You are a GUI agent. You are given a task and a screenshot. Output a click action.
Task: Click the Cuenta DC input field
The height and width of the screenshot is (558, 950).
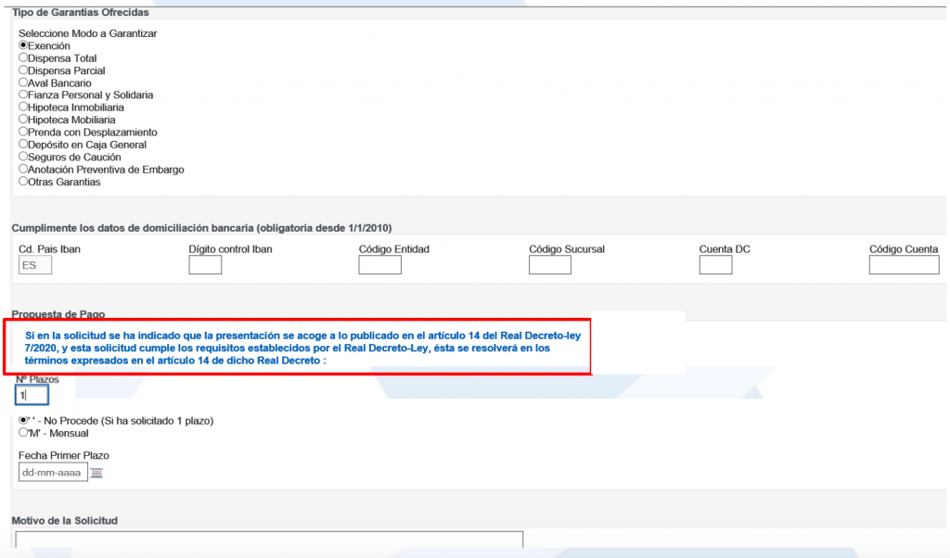(715, 265)
